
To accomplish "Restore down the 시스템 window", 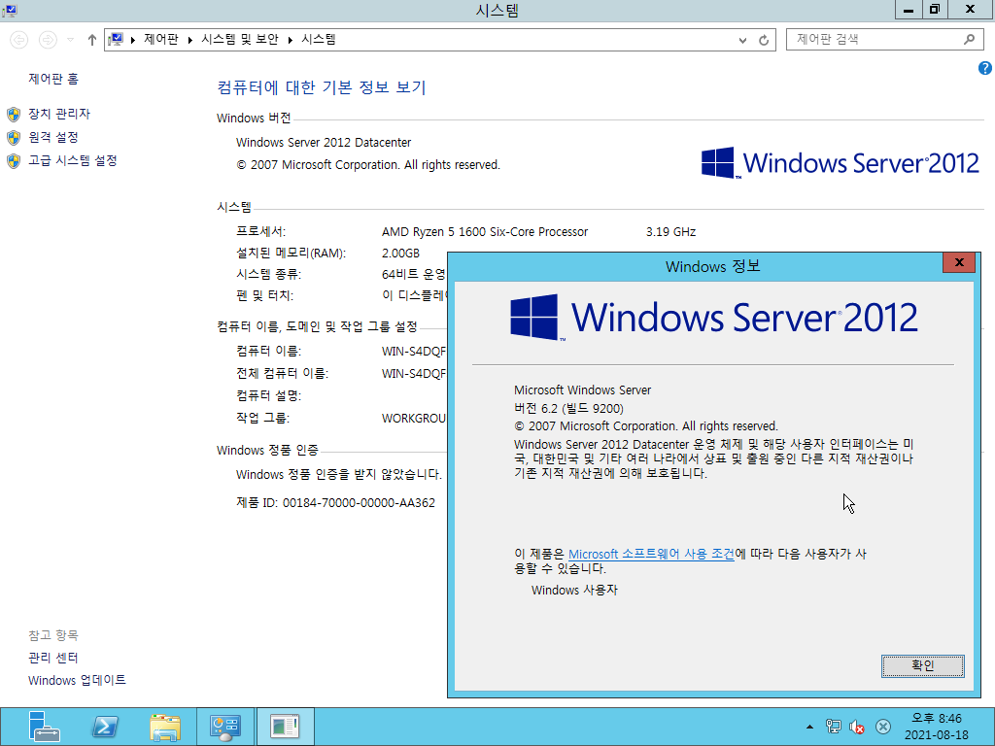I will [x=934, y=10].
